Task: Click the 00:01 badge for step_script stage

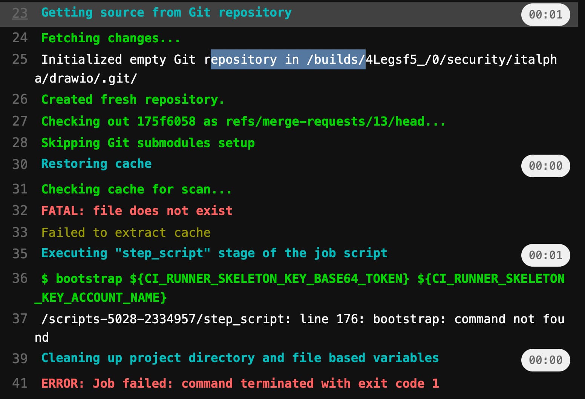Action: click(545, 255)
